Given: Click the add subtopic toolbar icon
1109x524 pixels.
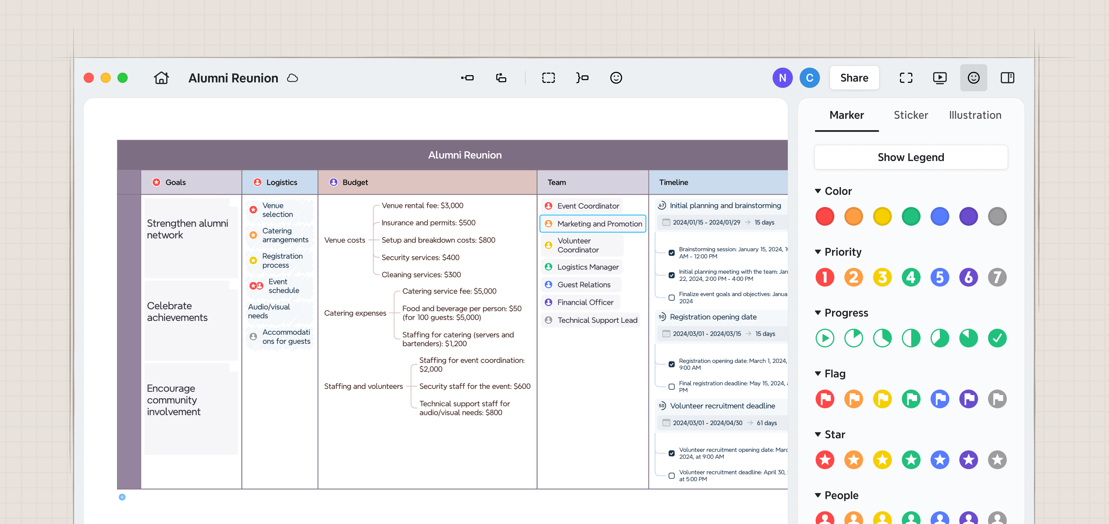Looking at the screenshot, I should click(501, 78).
